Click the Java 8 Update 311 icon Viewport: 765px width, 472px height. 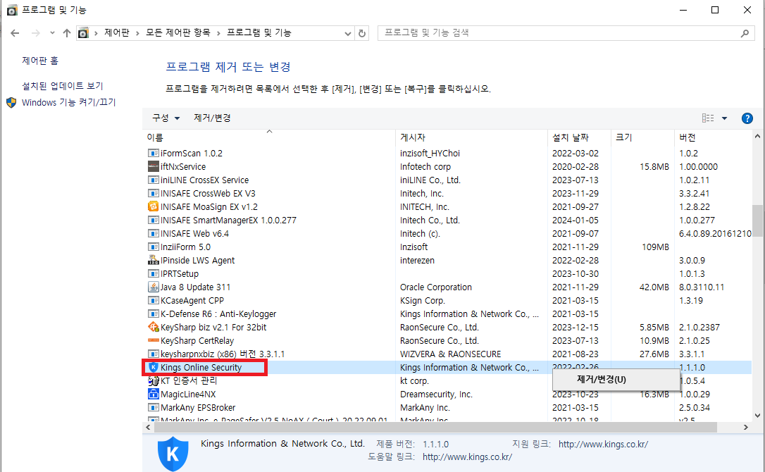153,287
